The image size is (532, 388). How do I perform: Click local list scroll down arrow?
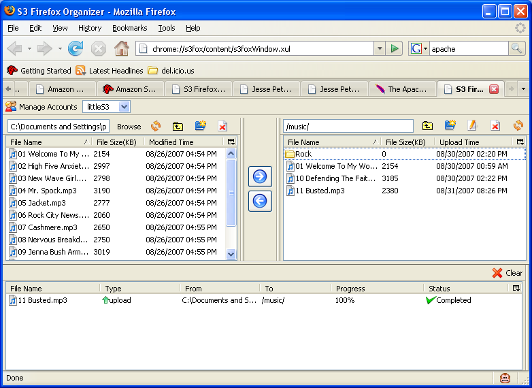click(x=231, y=254)
